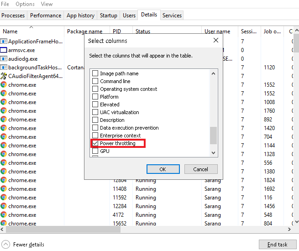
Task: Click Job object value 1692
Action: [269, 188]
